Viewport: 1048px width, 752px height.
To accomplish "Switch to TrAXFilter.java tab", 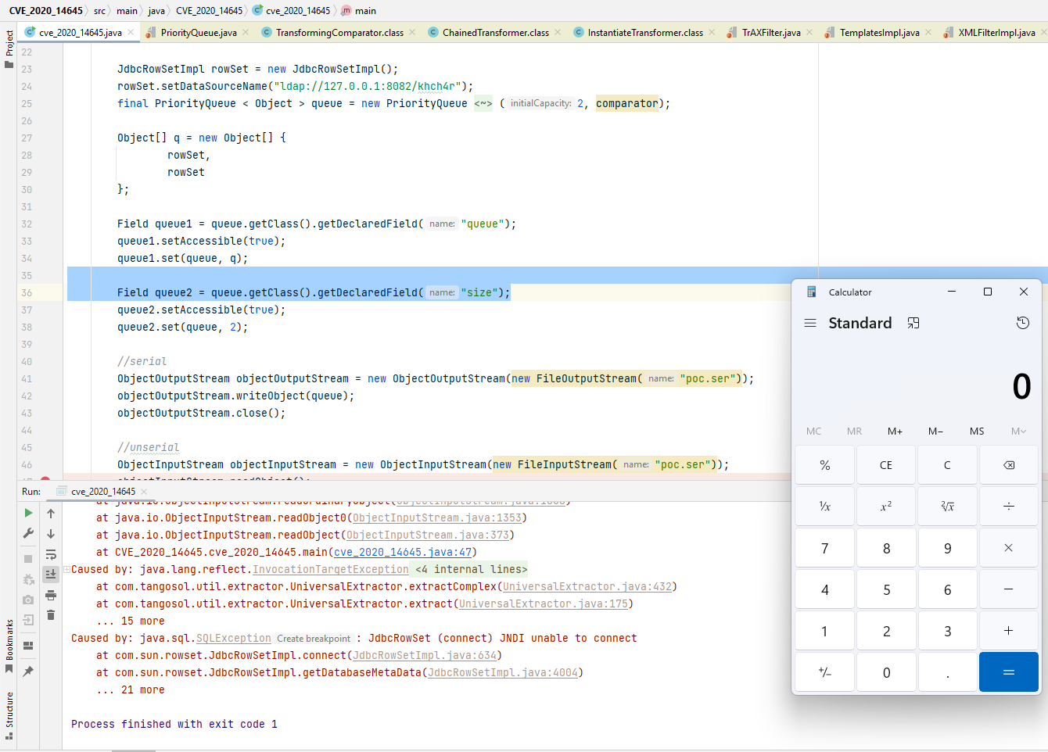I will tap(771, 32).
